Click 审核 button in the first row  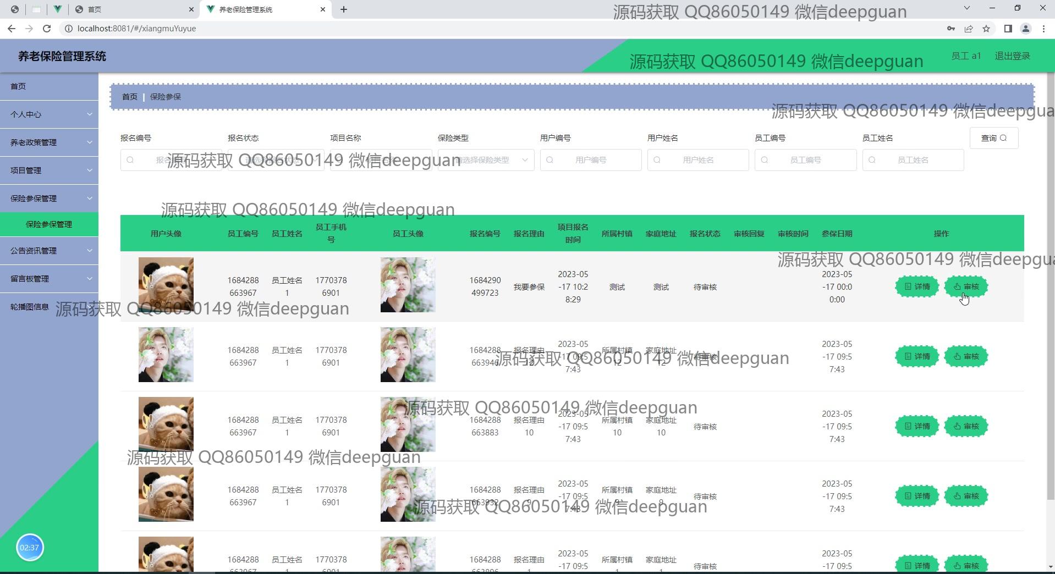click(x=966, y=286)
